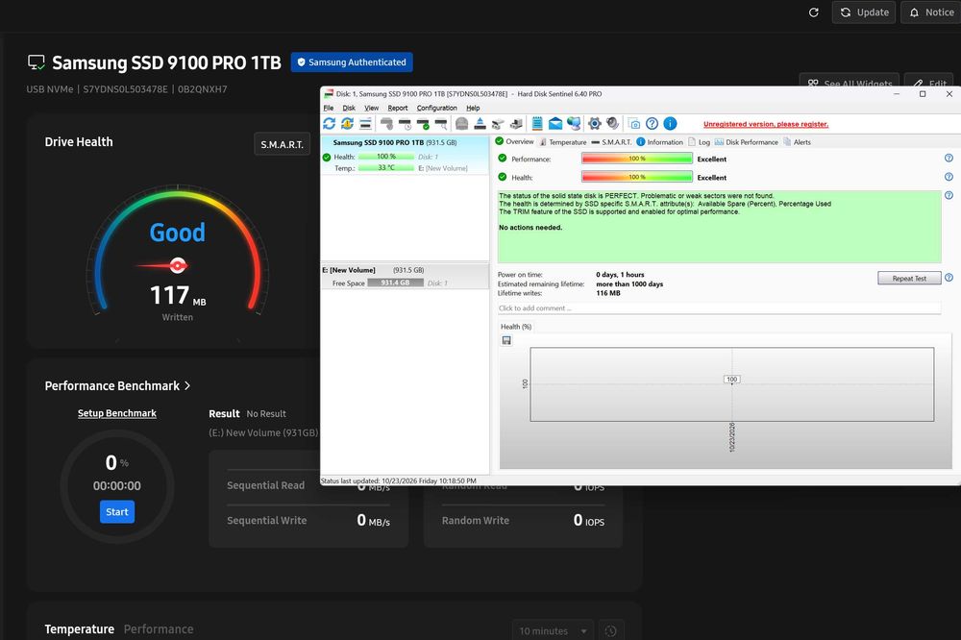
Task: Click the S.M.A.R.T. button in Drive Health card
Action: 282,145
